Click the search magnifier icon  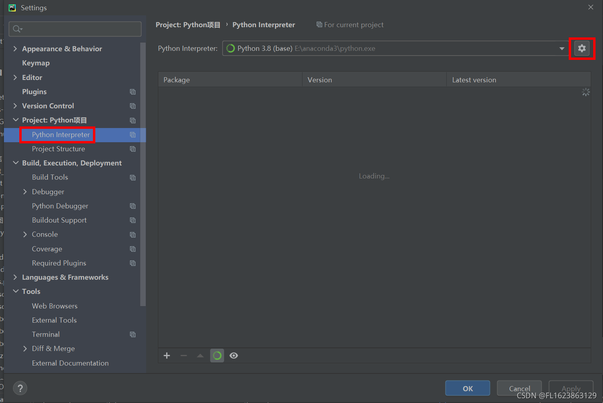click(x=17, y=29)
